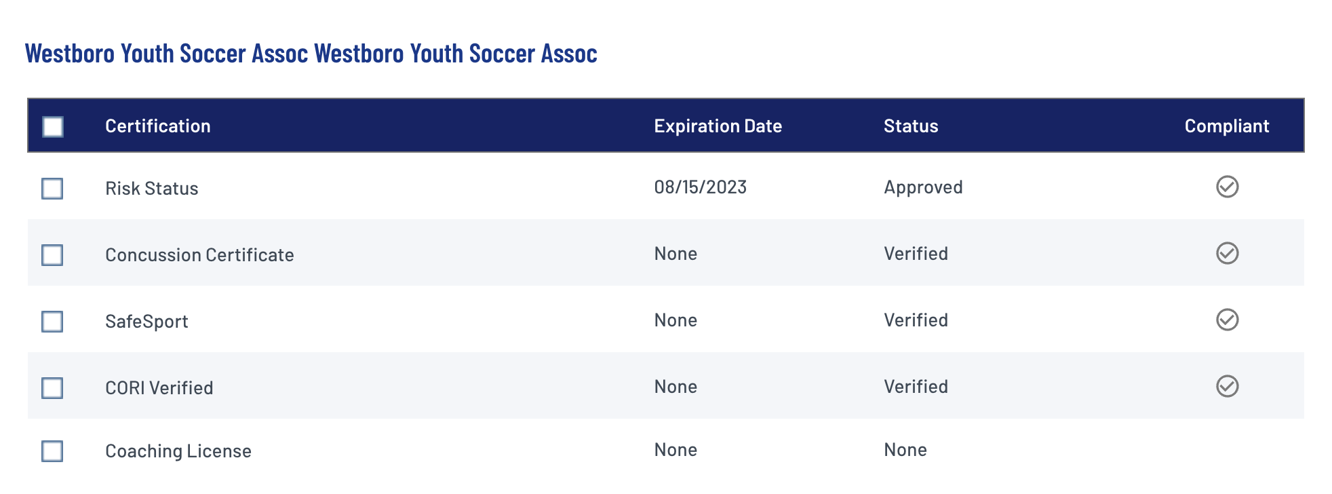Image resolution: width=1332 pixels, height=494 pixels.
Task: Click the Risk Status certification name
Action: pyautogui.click(x=152, y=189)
